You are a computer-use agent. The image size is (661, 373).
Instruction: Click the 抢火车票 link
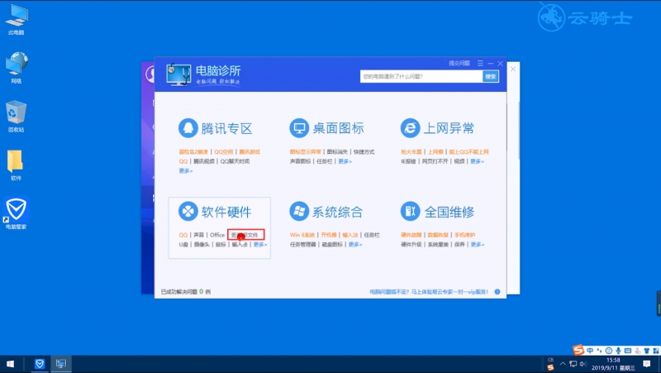coord(411,152)
